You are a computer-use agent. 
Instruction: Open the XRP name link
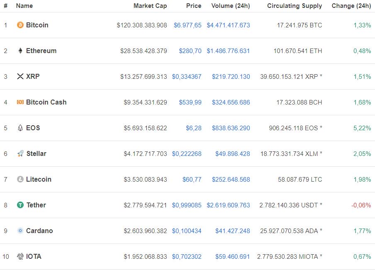point(33,76)
